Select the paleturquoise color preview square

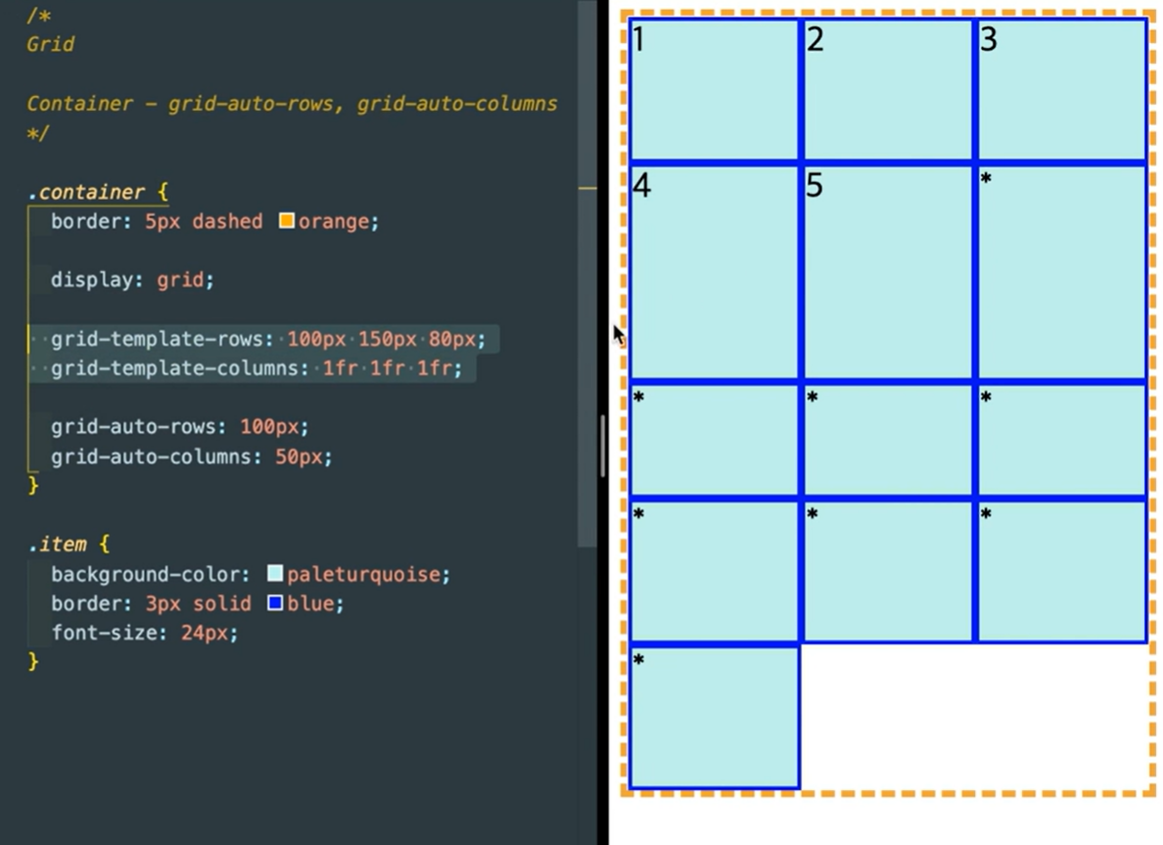(274, 574)
